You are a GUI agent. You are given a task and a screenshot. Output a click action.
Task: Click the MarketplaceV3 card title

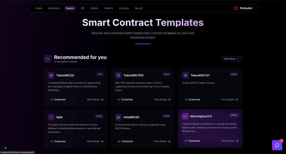[x=201, y=116]
